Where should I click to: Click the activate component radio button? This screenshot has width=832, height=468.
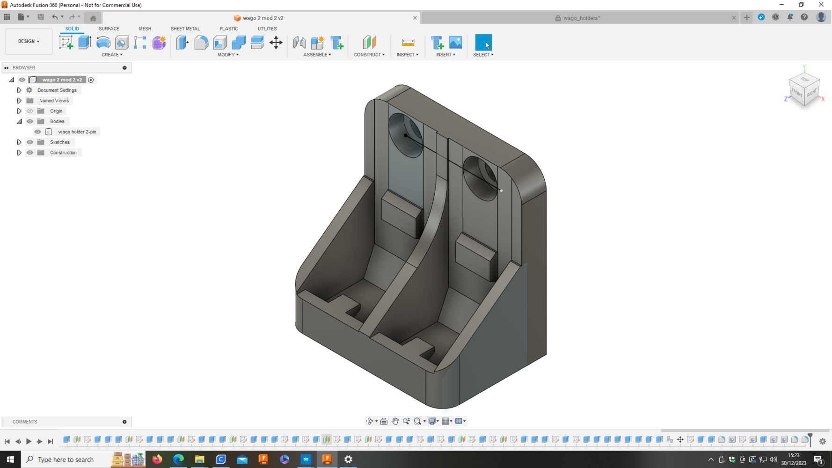tap(91, 80)
